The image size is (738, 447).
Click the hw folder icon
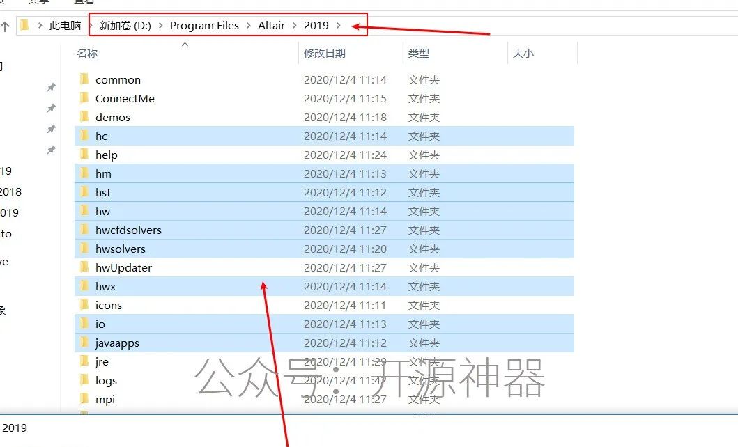[x=84, y=211]
